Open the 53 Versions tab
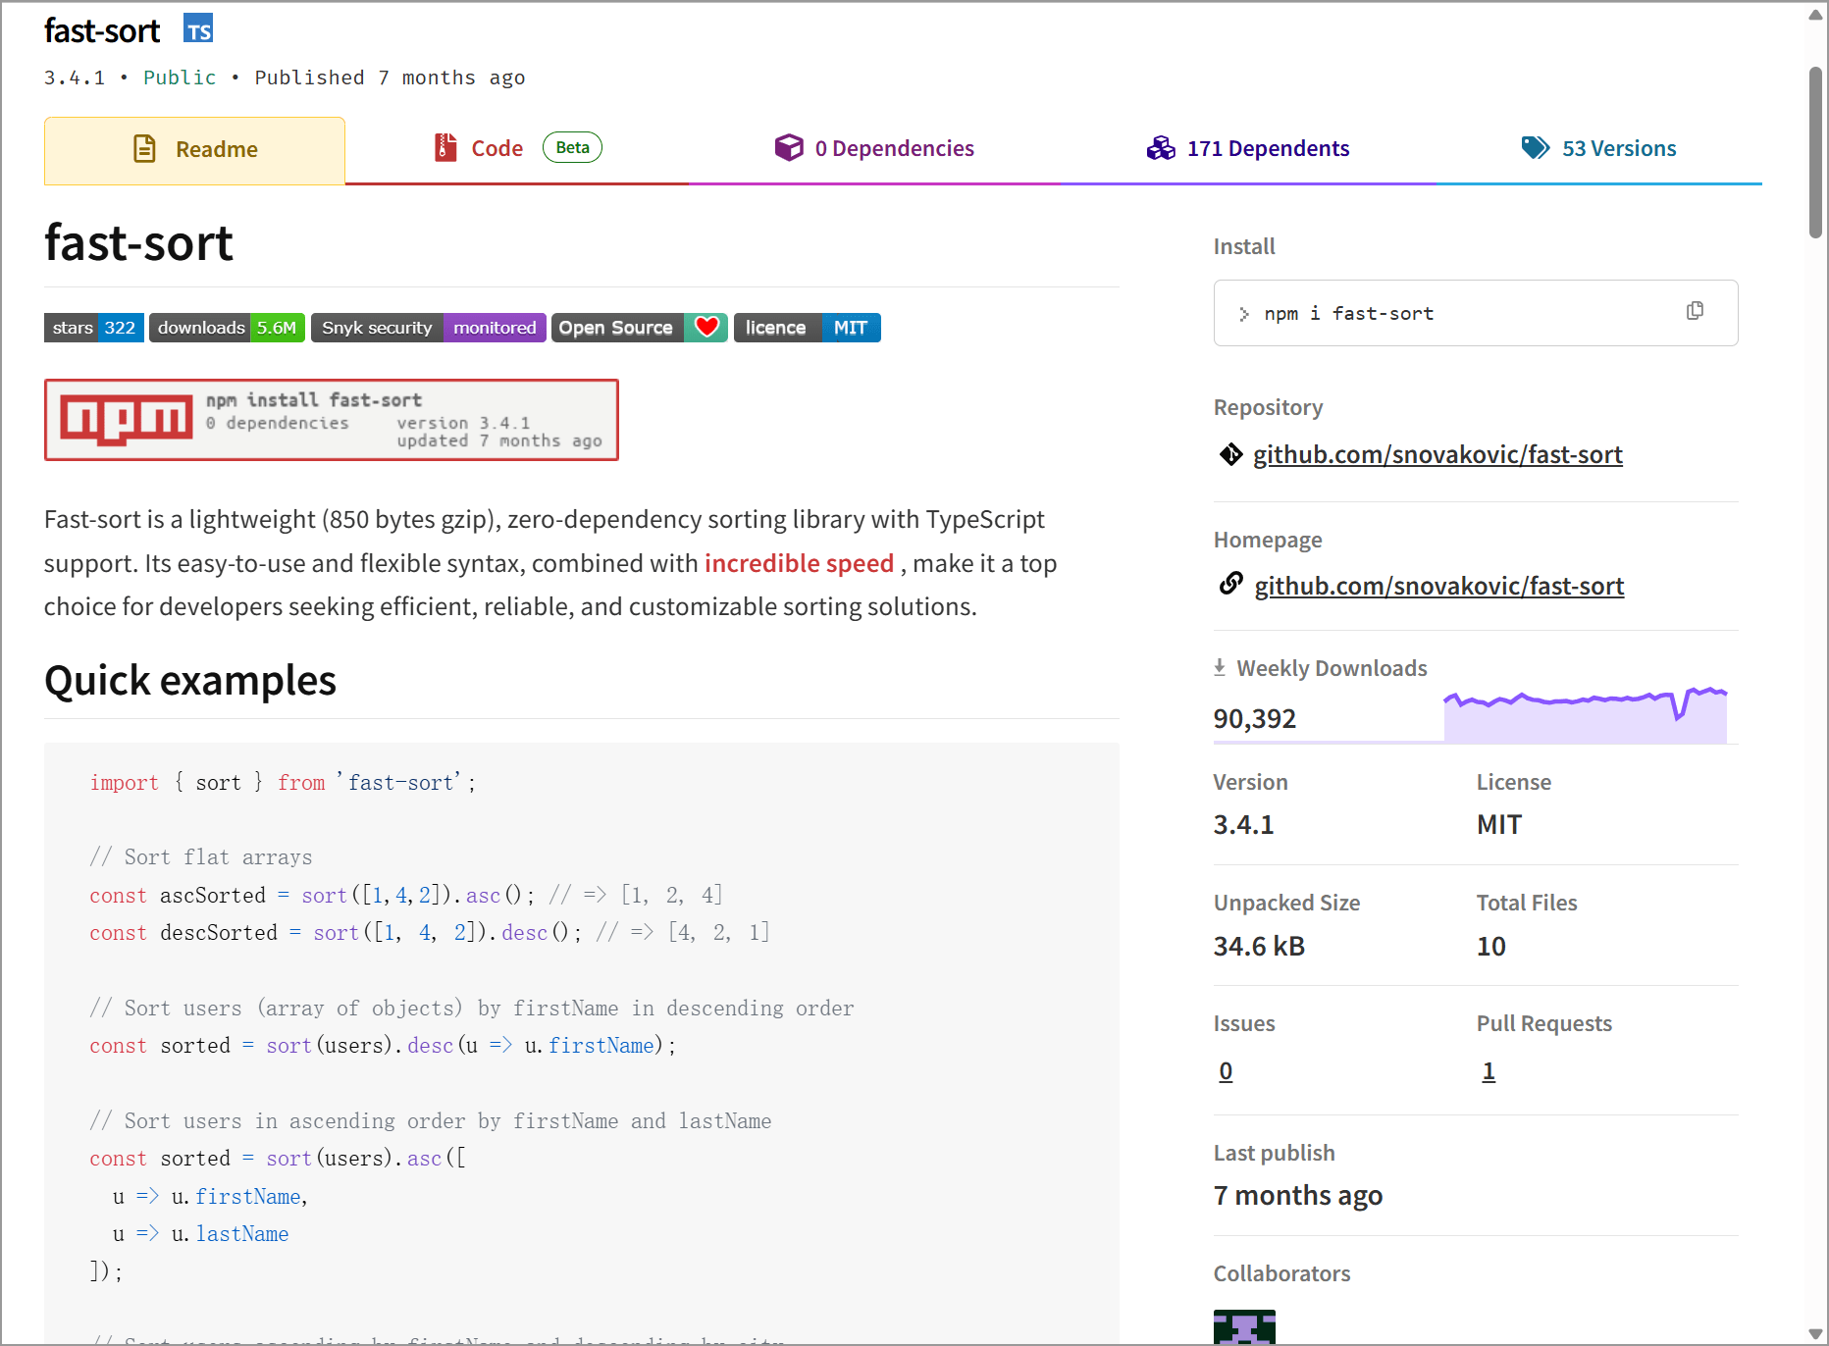The height and width of the screenshot is (1346, 1829). coord(1599,149)
